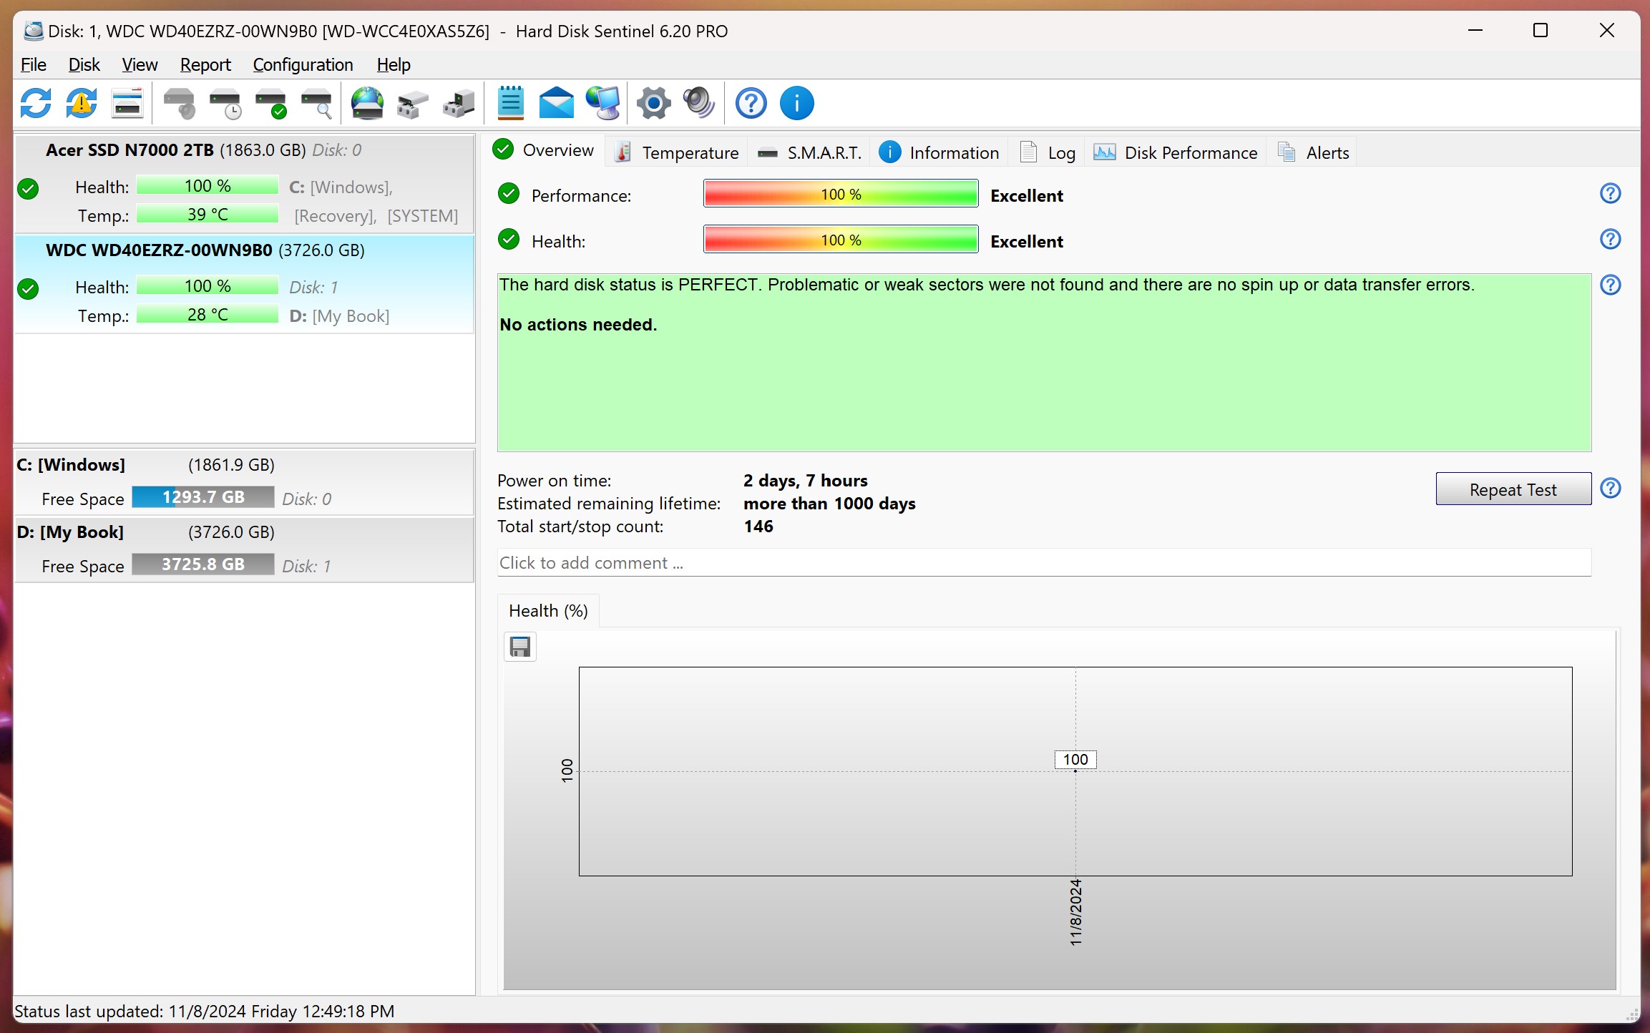Select the WDC WD40EZRZ-00WN9B0 disk entry
1650x1033 pixels.
pos(244,284)
